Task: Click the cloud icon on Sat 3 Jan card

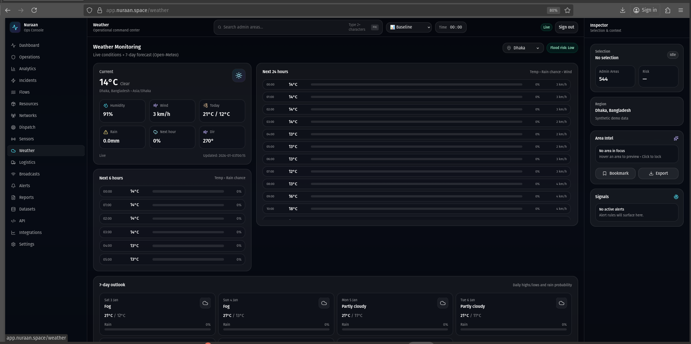Action: (x=205, y=303)
